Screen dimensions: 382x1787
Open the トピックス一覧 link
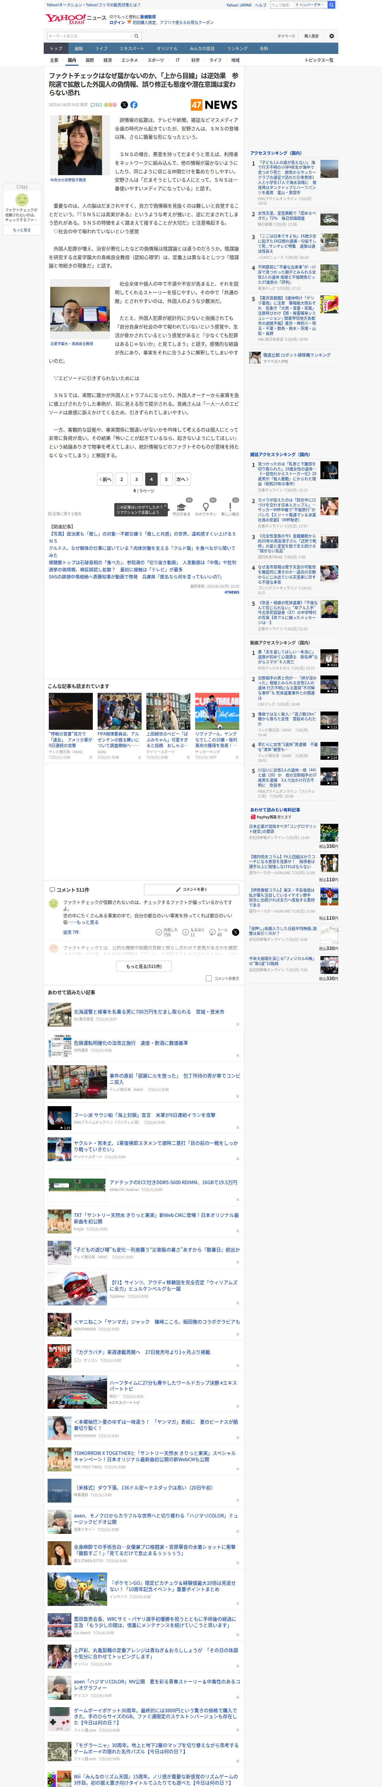coord(319,60)
